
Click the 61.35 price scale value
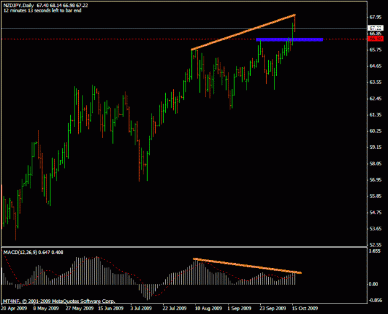[x=375, y=115]
